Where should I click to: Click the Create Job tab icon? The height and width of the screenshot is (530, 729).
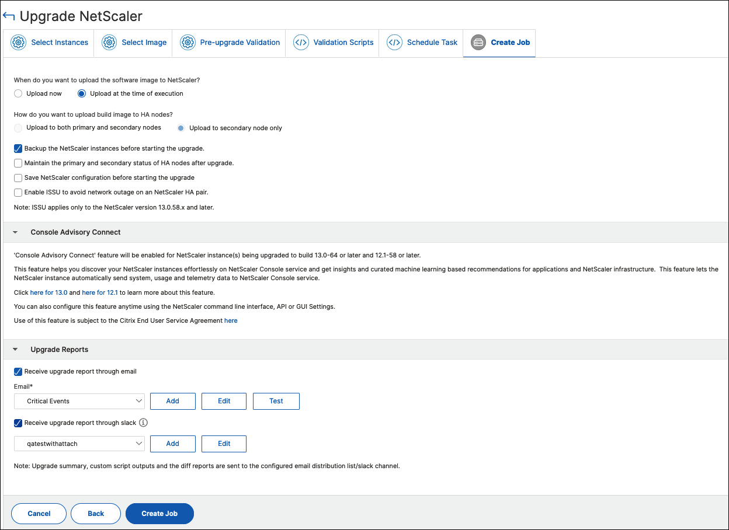pyautogui.click(x=478, y=43)
